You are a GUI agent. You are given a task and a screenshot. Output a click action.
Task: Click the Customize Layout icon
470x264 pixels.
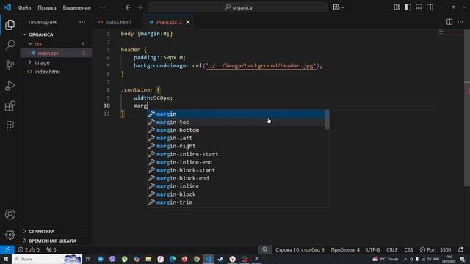click(397, 7)
